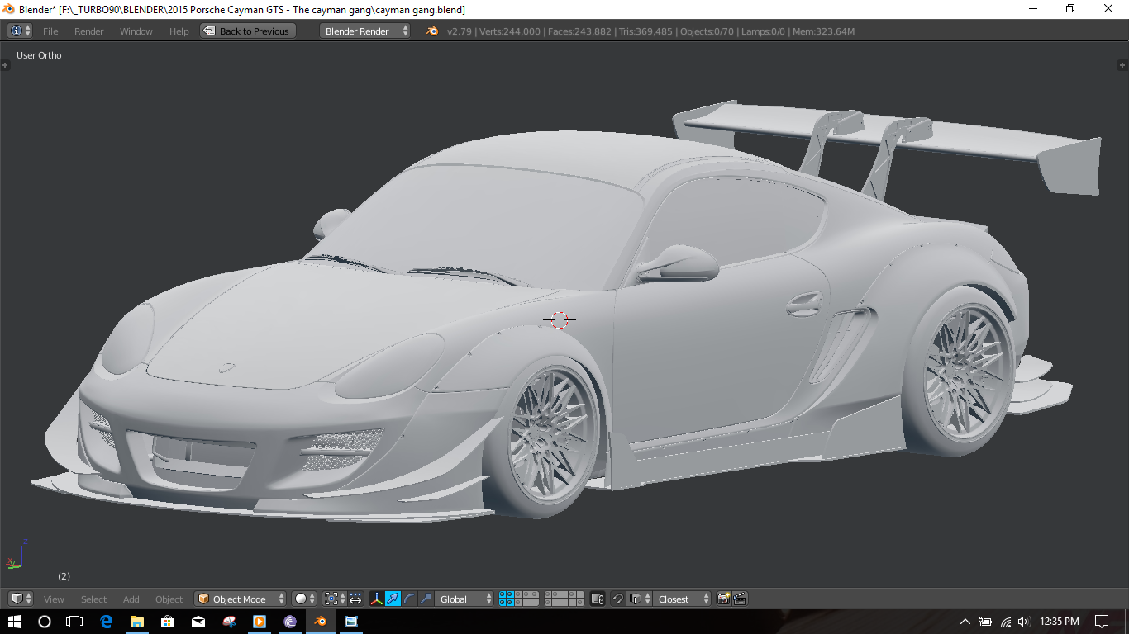Toggle lock camera and layers button

click(x=598, y=599)
